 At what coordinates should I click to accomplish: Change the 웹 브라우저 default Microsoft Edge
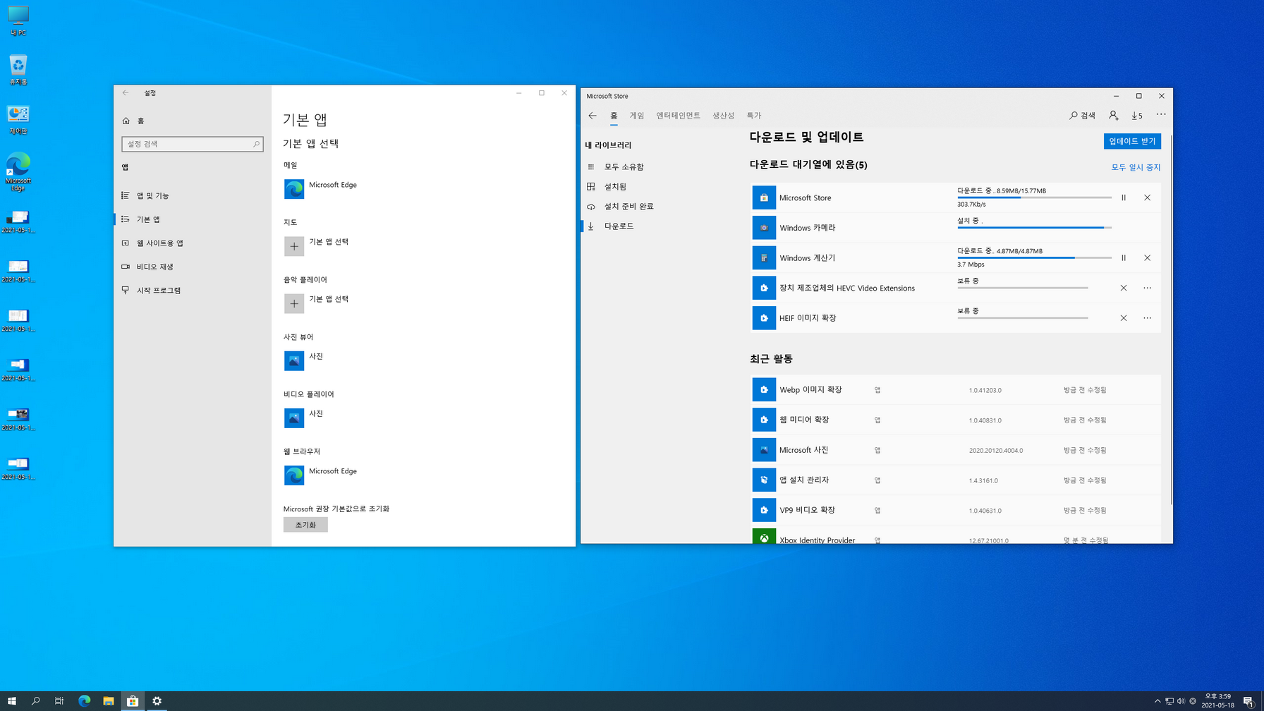point(321,475)
